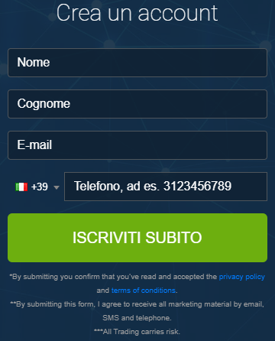This screenshot has height=341, width=275.
Task: Click the By submitting you confirm disclaimer
Action: 113,277
